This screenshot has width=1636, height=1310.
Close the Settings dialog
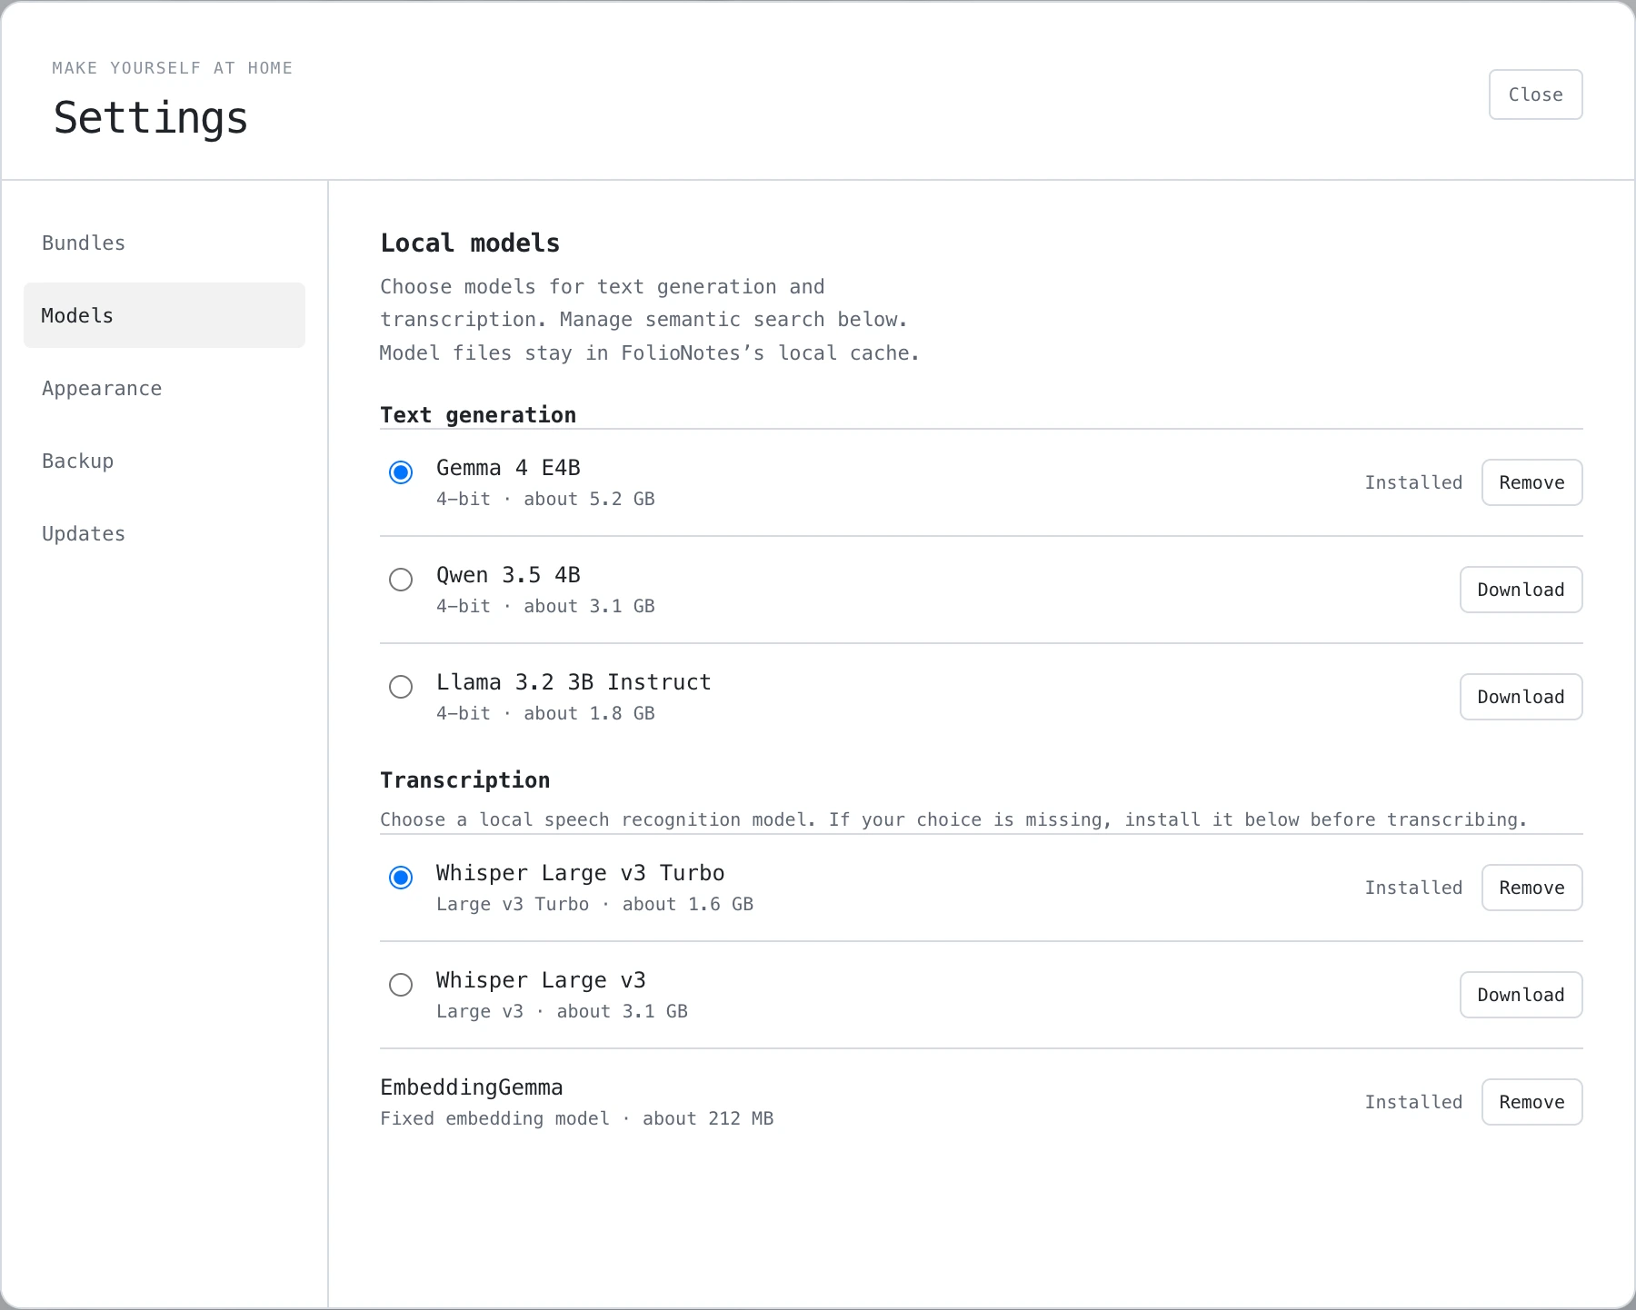click(1535, 94)
